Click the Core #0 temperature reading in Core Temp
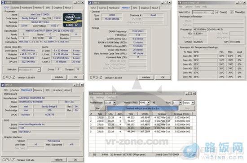The height and width of the screenshot is (163, 247). (205, 56)
